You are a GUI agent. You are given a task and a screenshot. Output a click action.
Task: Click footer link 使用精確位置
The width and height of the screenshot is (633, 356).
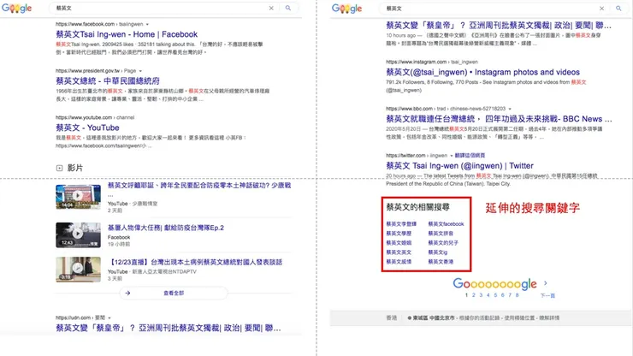[520, 318]
